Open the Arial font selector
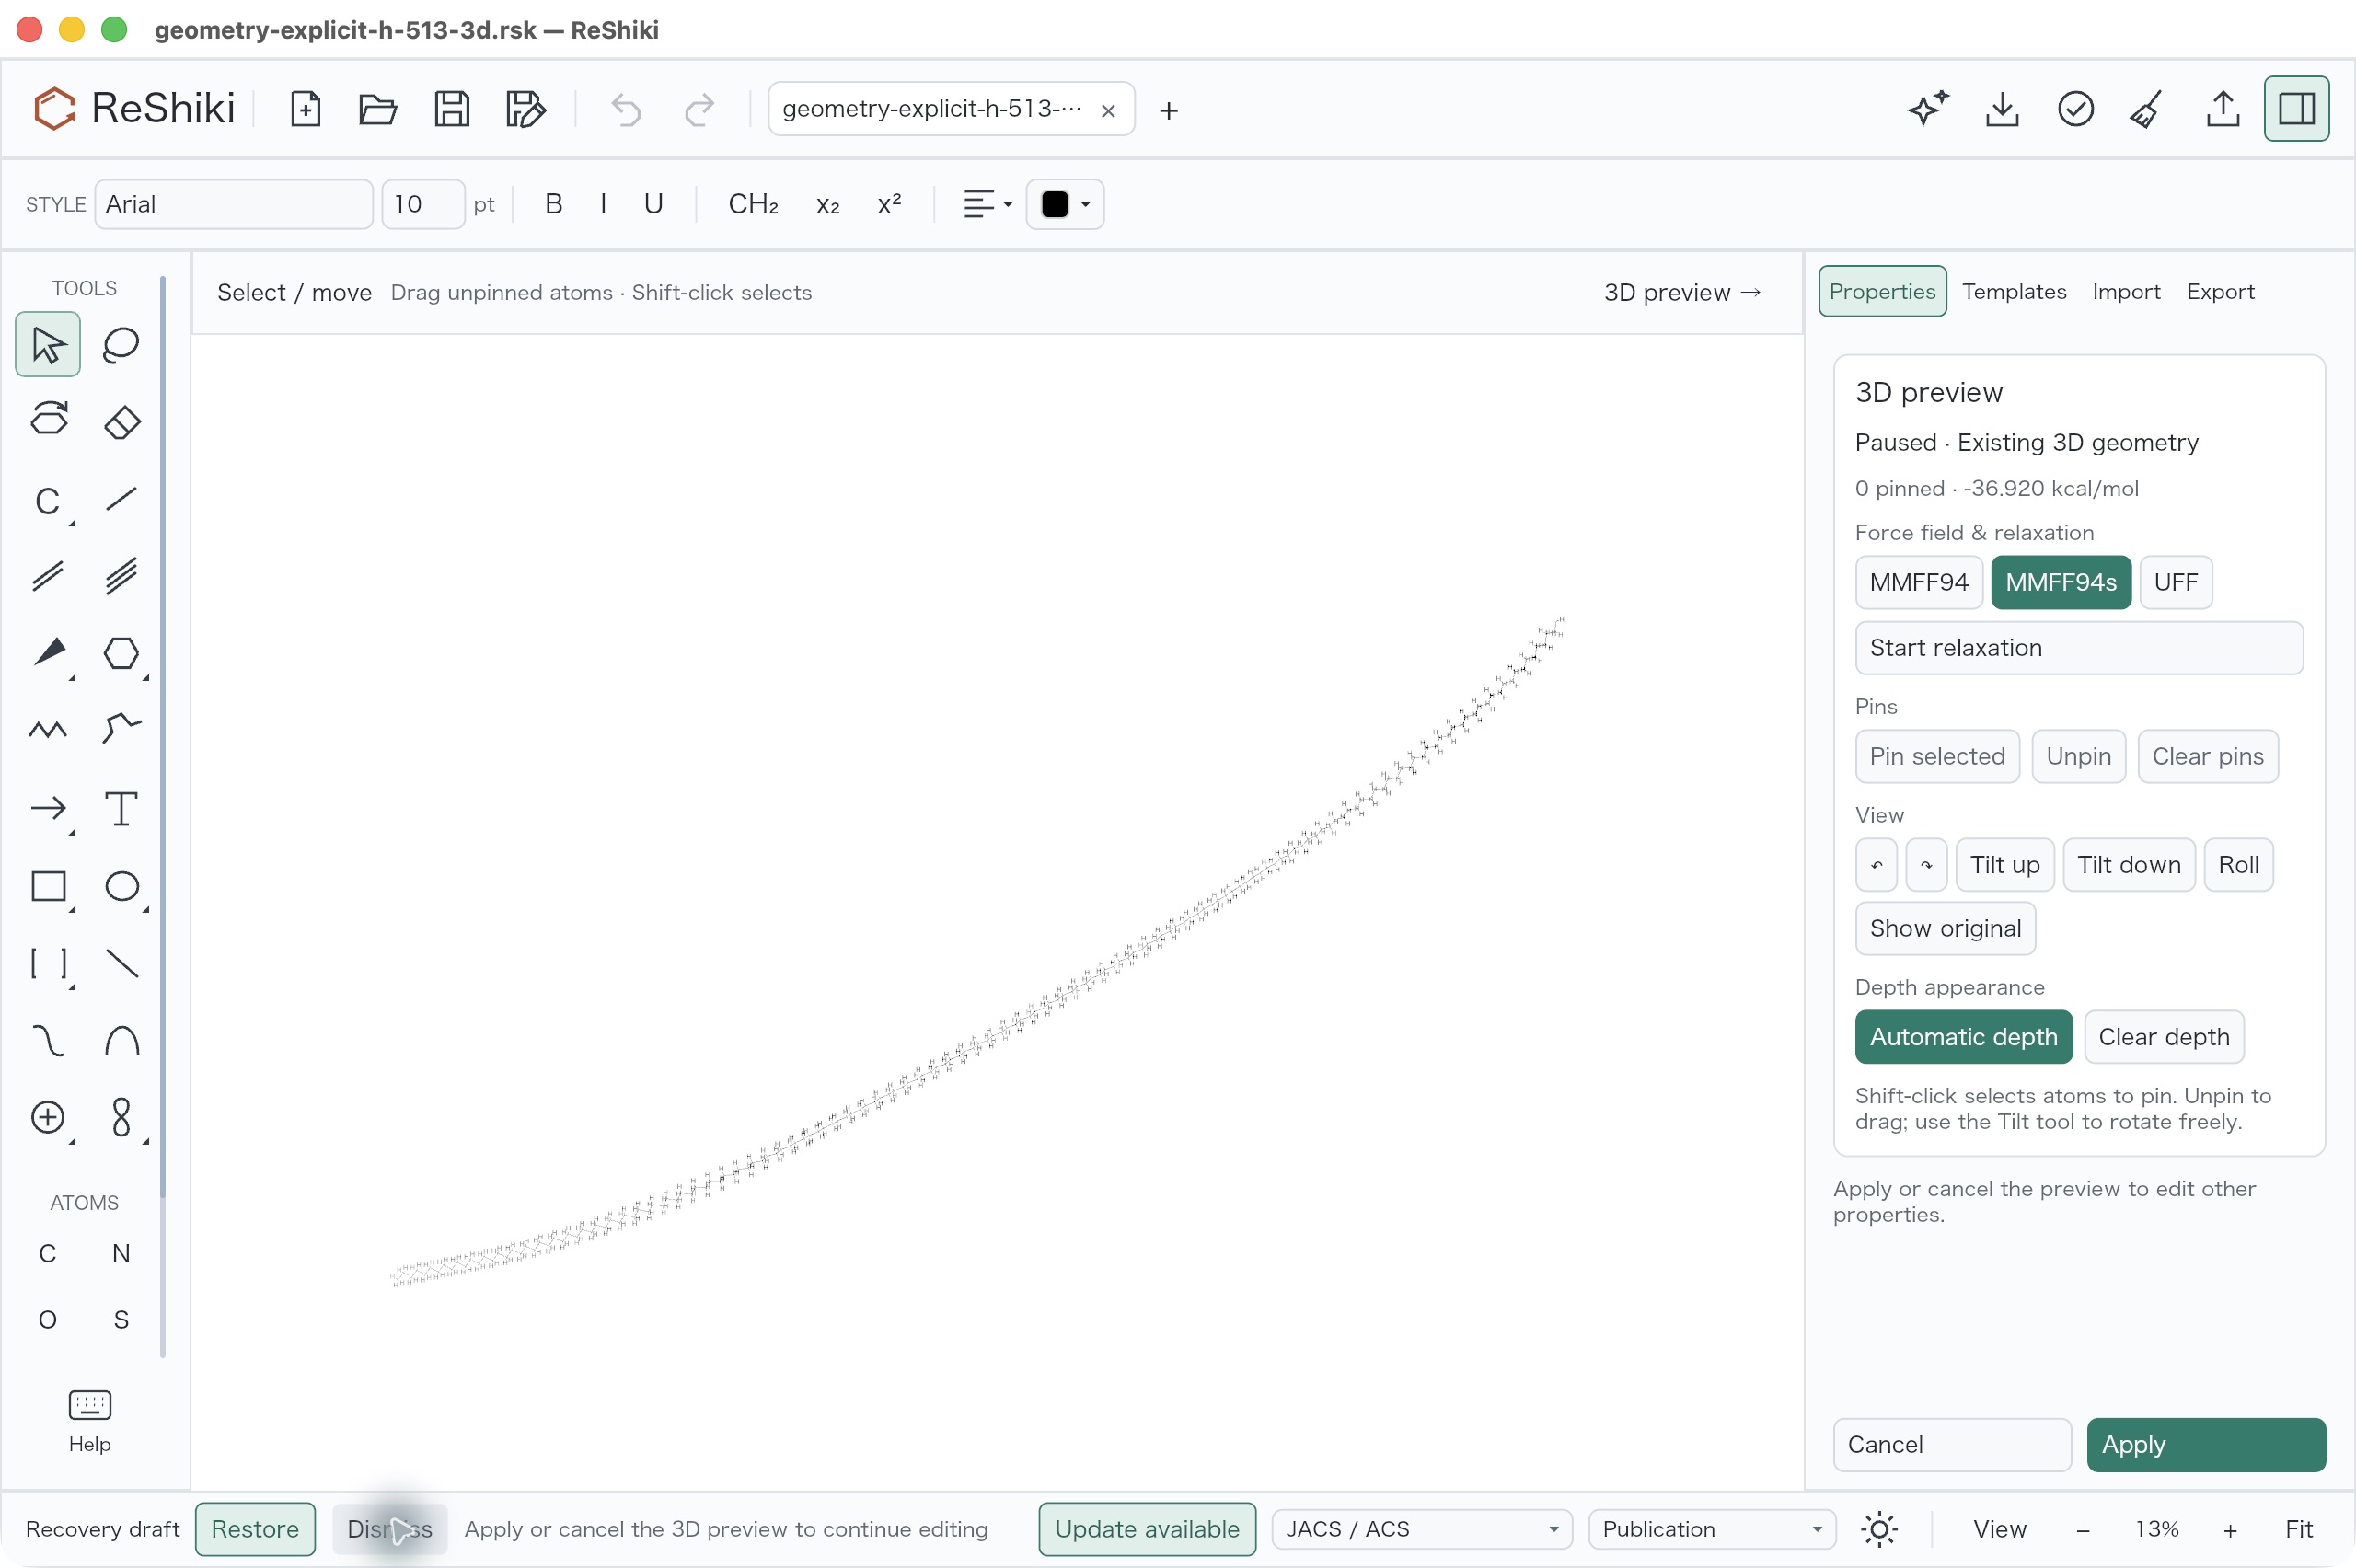Image resolution: width=2356 pixels, height=1568 pixels. click(234, 204)
